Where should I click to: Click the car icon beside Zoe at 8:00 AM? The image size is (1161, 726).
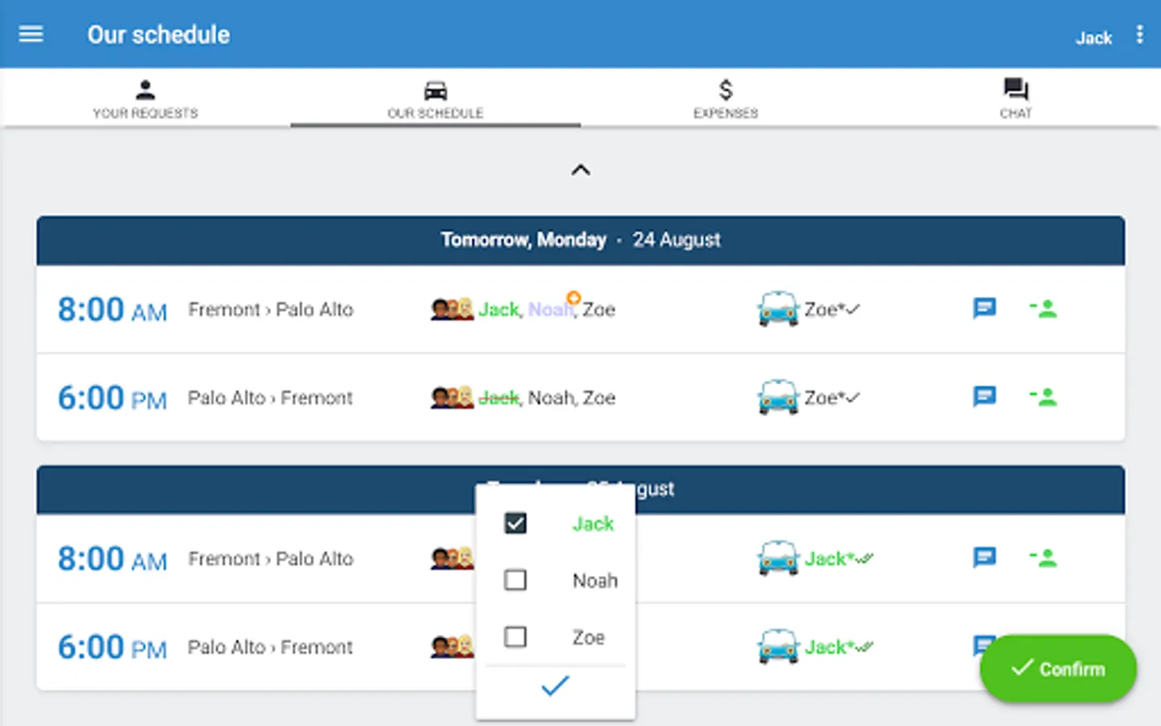coord(777,309)
